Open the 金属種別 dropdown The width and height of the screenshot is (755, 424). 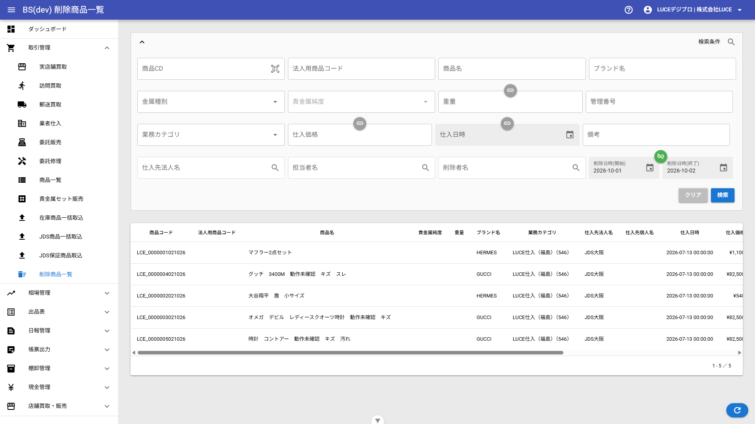211,102
